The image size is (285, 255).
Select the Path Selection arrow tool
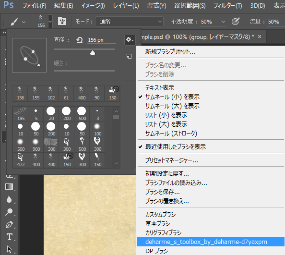click(9, 249)
